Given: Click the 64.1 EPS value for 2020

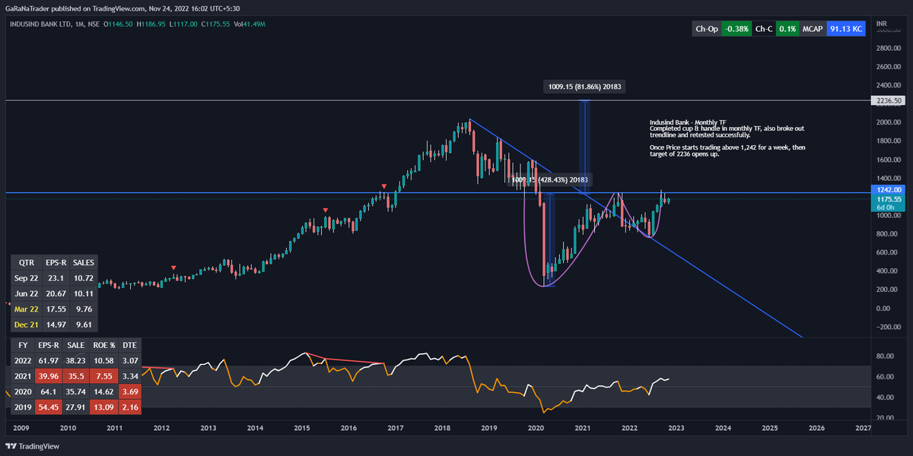Looking at the screenshot, I should [49, 392].
